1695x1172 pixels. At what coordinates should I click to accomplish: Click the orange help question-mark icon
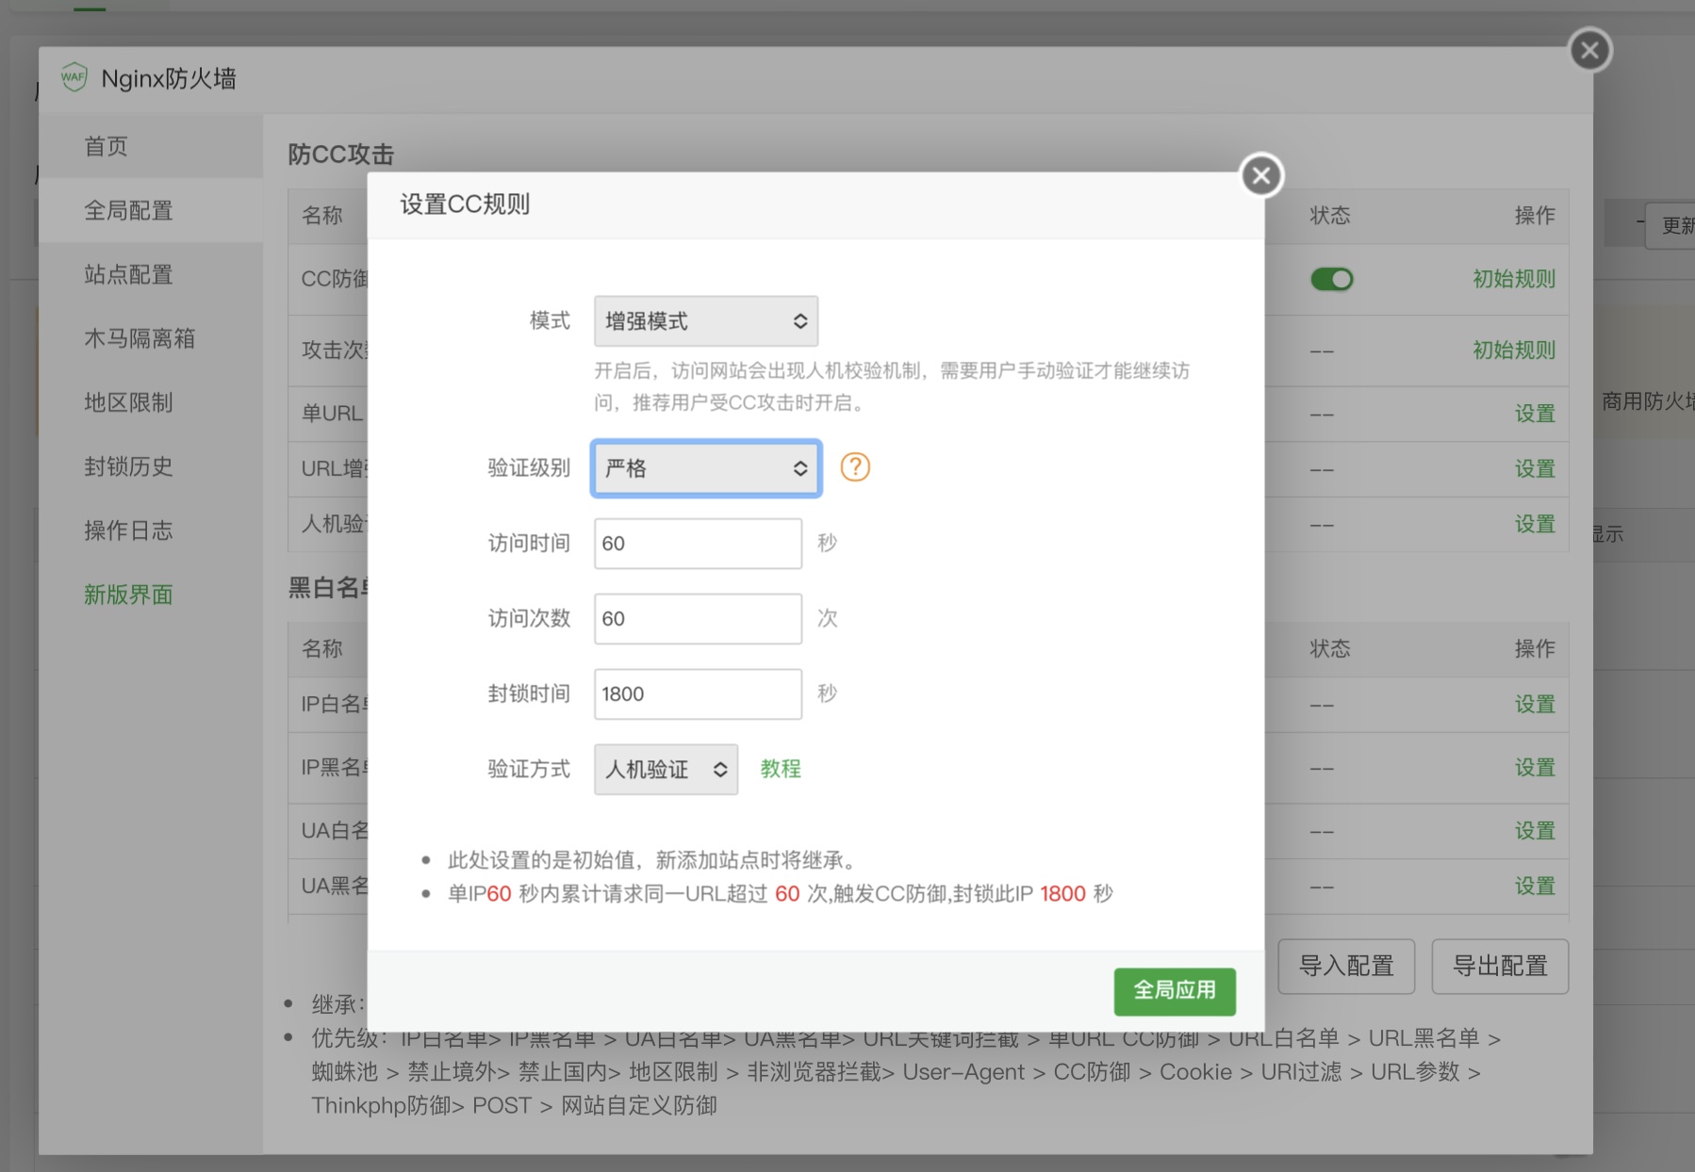coord(855,467)
